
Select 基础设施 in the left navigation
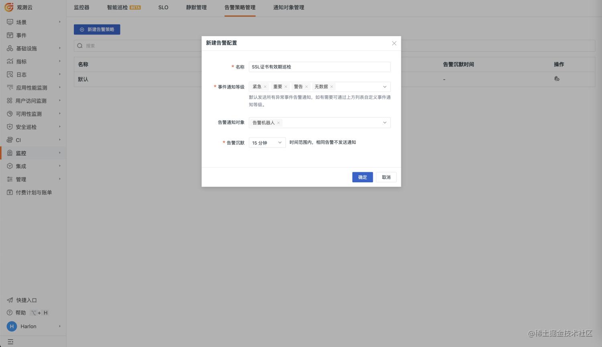click(x=26, y=48)
